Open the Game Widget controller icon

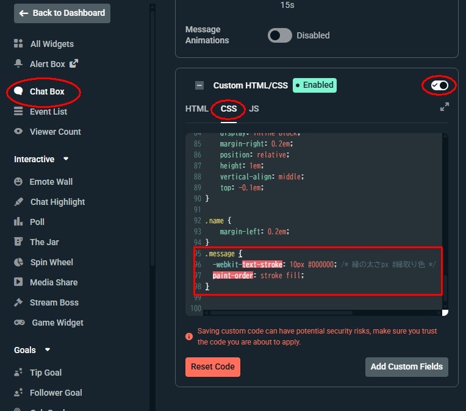click(x=19, y=323)
